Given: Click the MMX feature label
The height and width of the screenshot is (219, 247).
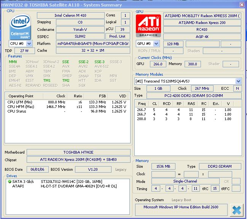Looking at the screenshot, I should [13, 62].
